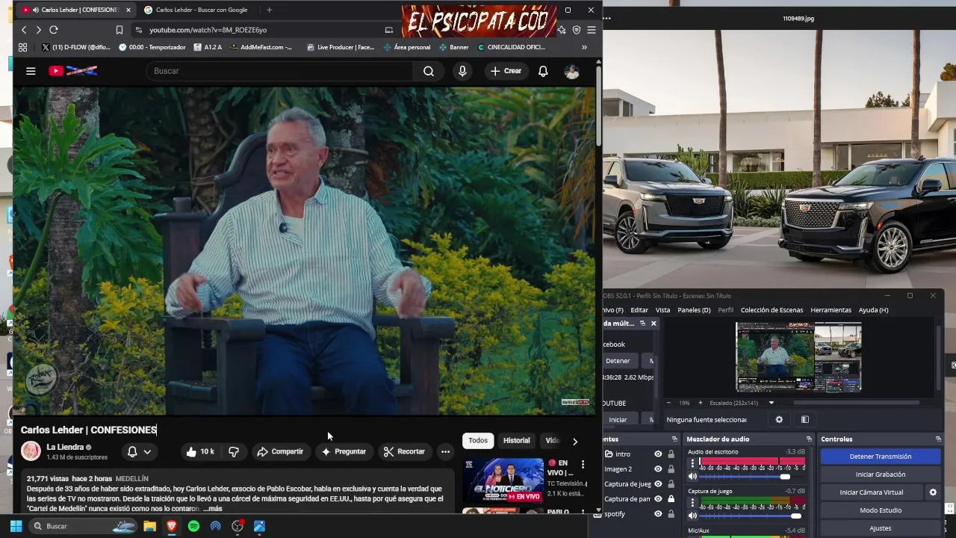Hide the Captura de pantalla source
This screenshot has height=538, width=956.
point(658,499)
